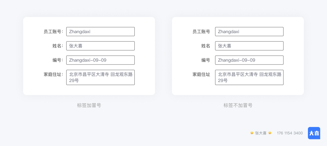Click the 姓名： label with colon

pos(58,46)
